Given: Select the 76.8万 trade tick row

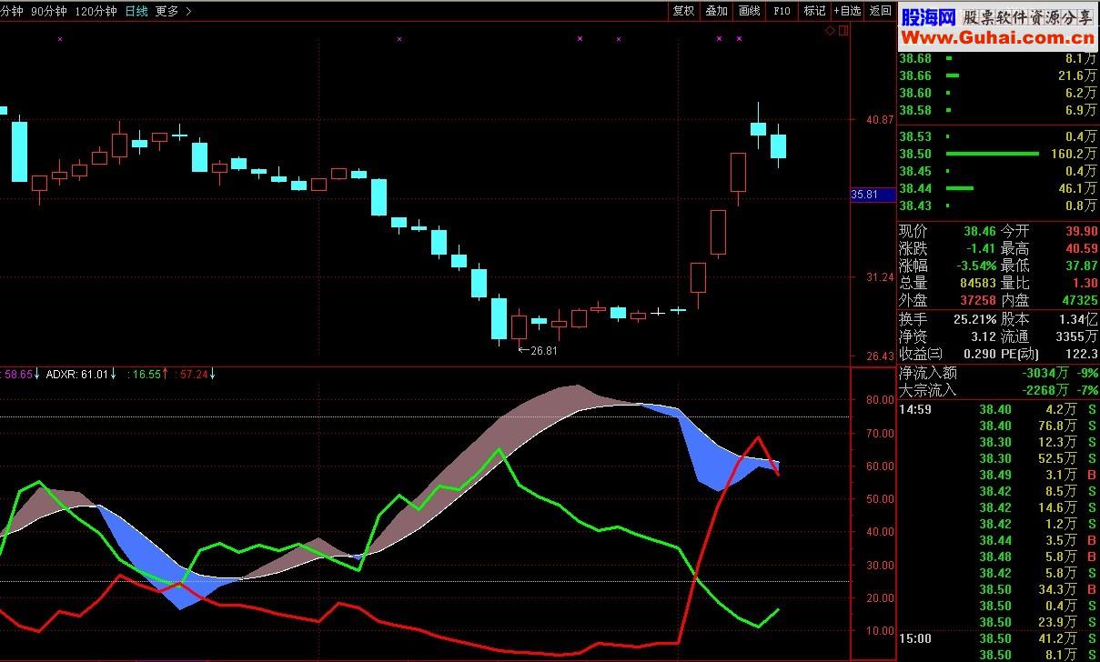Looking at the screenshot, I should (998, 426).
